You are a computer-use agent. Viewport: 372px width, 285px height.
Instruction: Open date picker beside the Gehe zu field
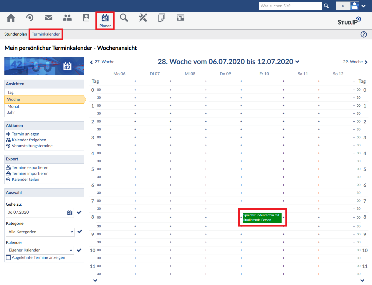[x=70, y=212]
